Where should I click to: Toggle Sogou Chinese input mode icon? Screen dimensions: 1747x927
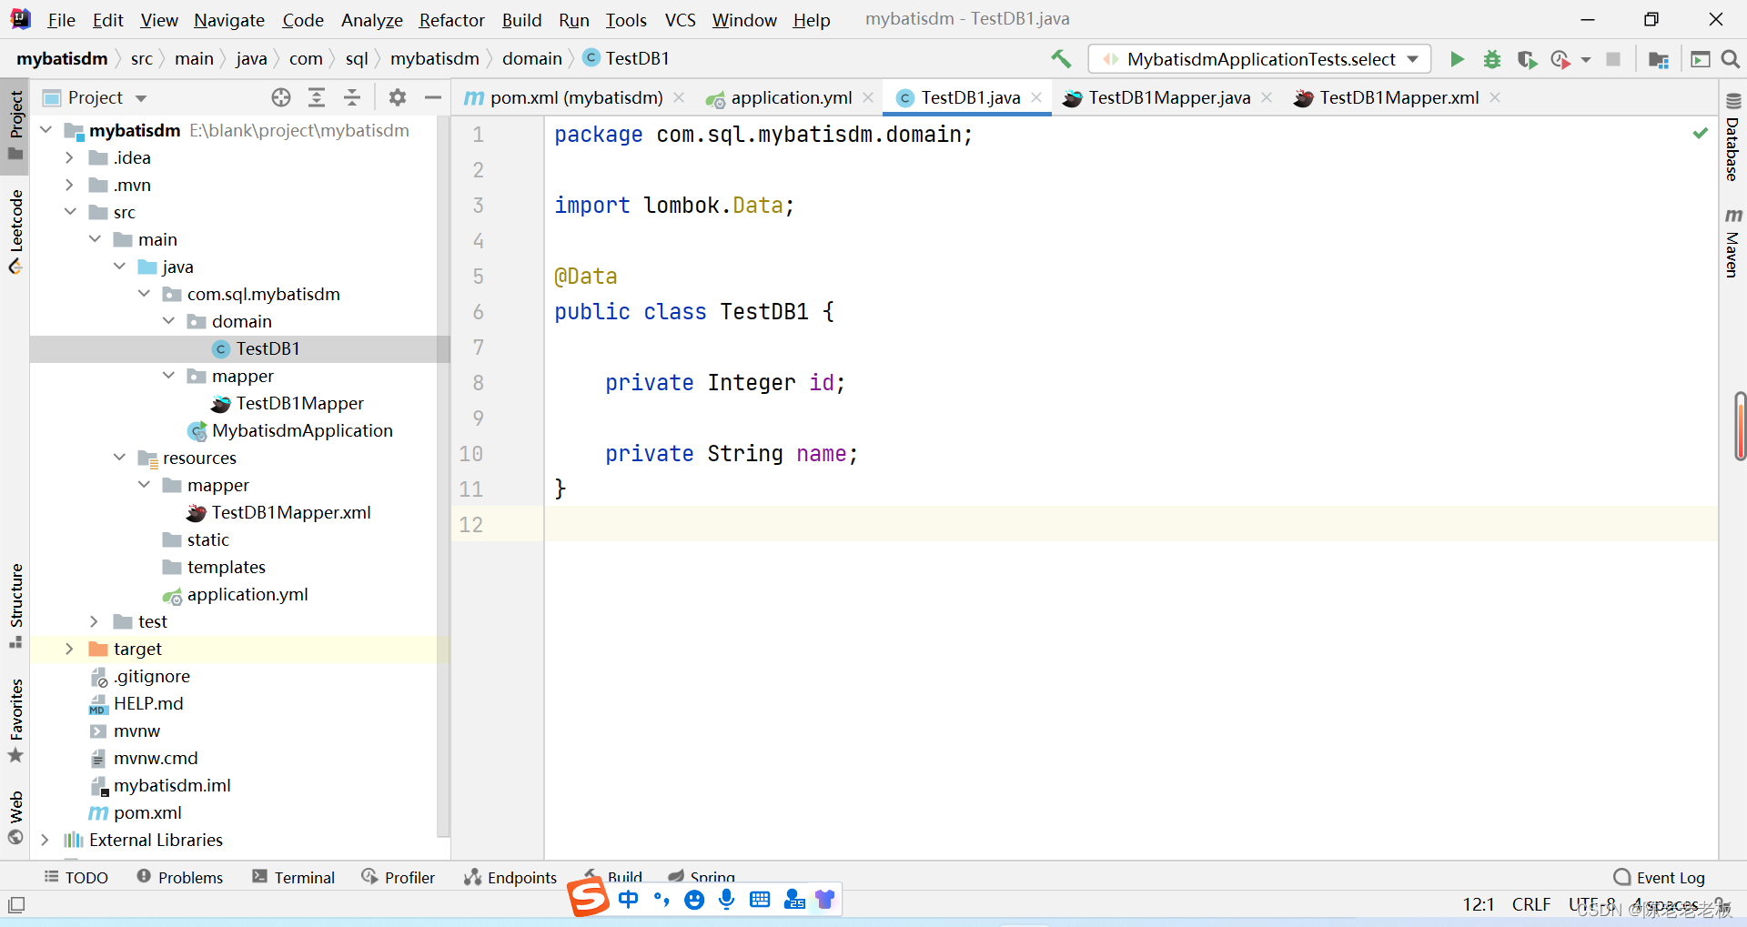(628, 900)
